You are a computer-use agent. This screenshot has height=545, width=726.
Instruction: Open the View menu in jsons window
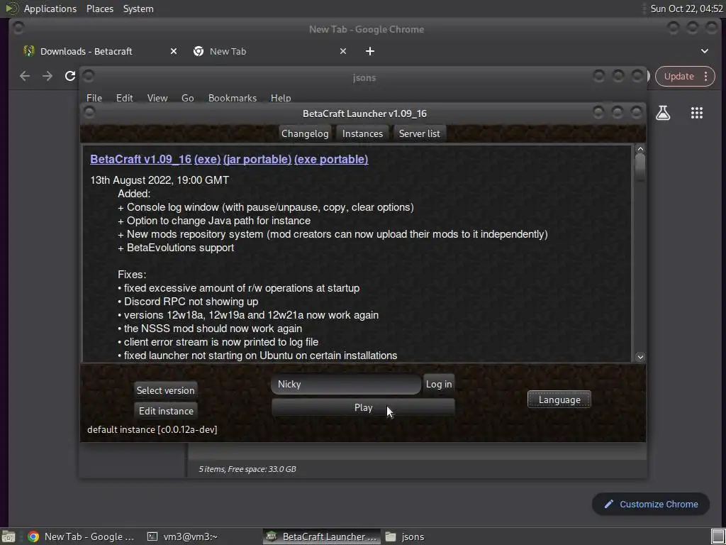157,98
